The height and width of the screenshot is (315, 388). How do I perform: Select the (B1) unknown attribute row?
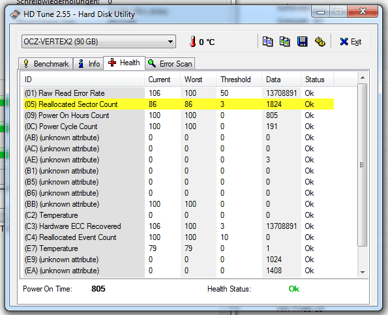pos(179,171)
